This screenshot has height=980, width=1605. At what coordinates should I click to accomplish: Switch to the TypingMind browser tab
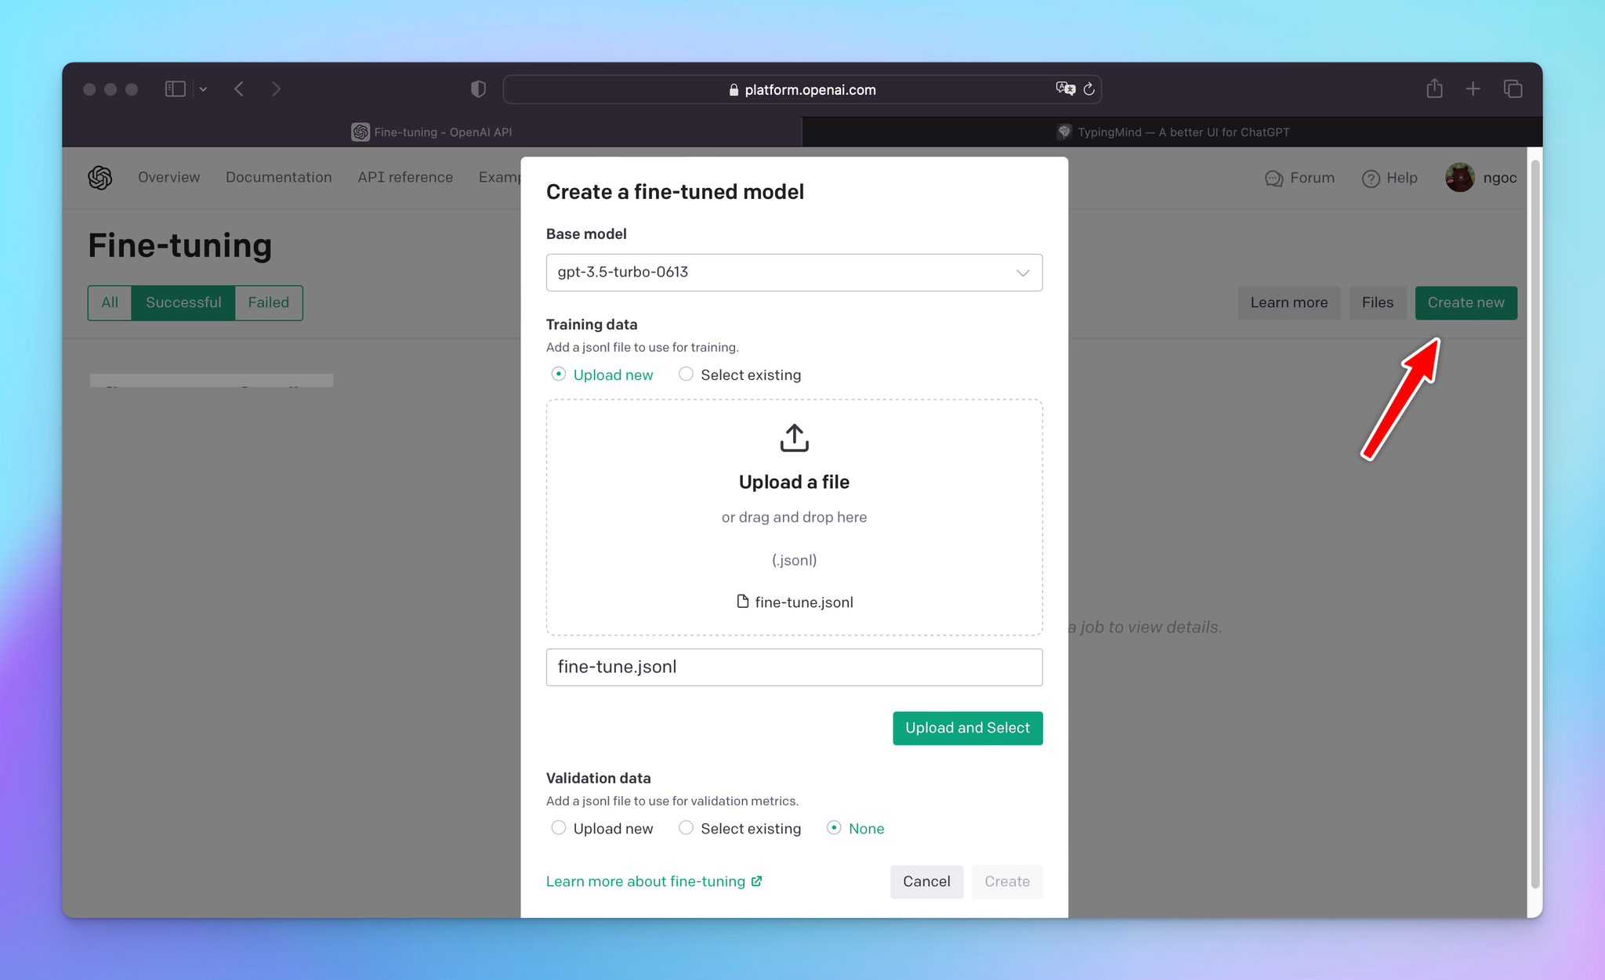[x=1172, y=132]
